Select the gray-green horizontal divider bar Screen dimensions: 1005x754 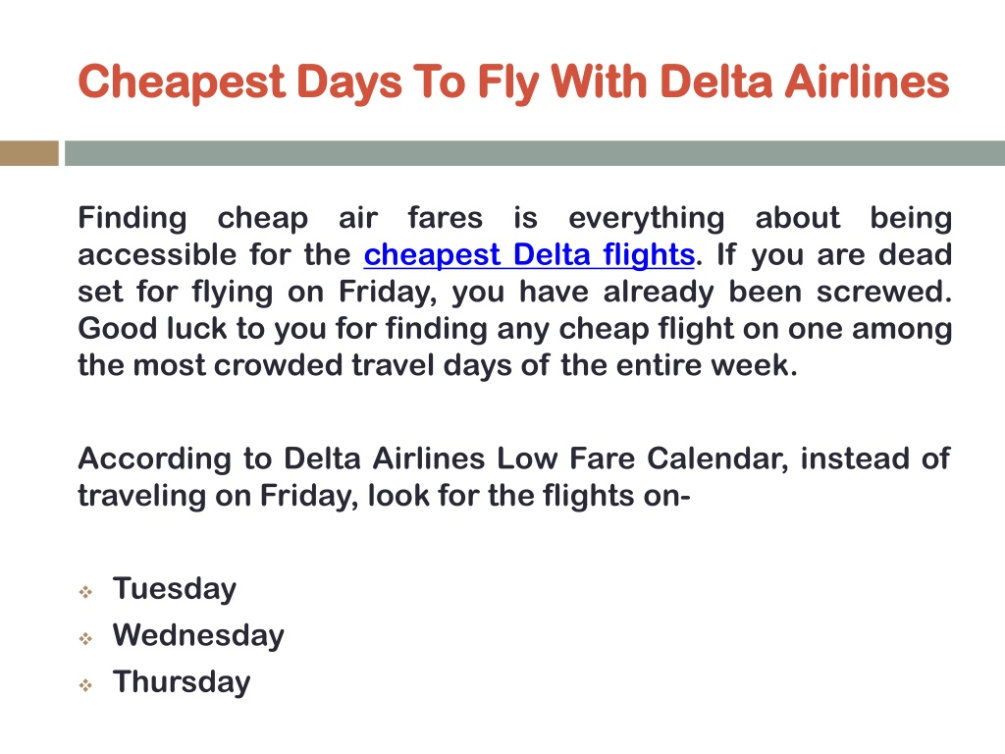[535, 153]
